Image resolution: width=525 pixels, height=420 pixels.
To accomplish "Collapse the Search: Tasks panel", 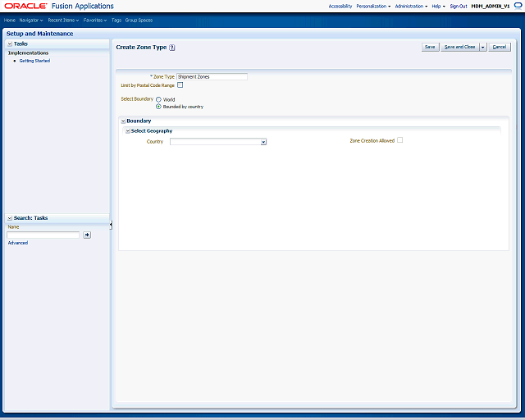I will [10, 218].
